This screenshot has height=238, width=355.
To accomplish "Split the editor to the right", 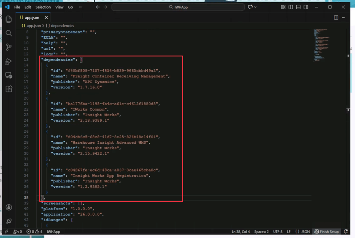I will 336,17.
